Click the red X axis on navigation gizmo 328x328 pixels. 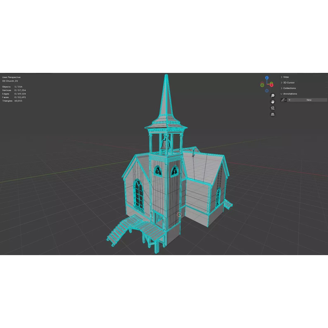272,85
